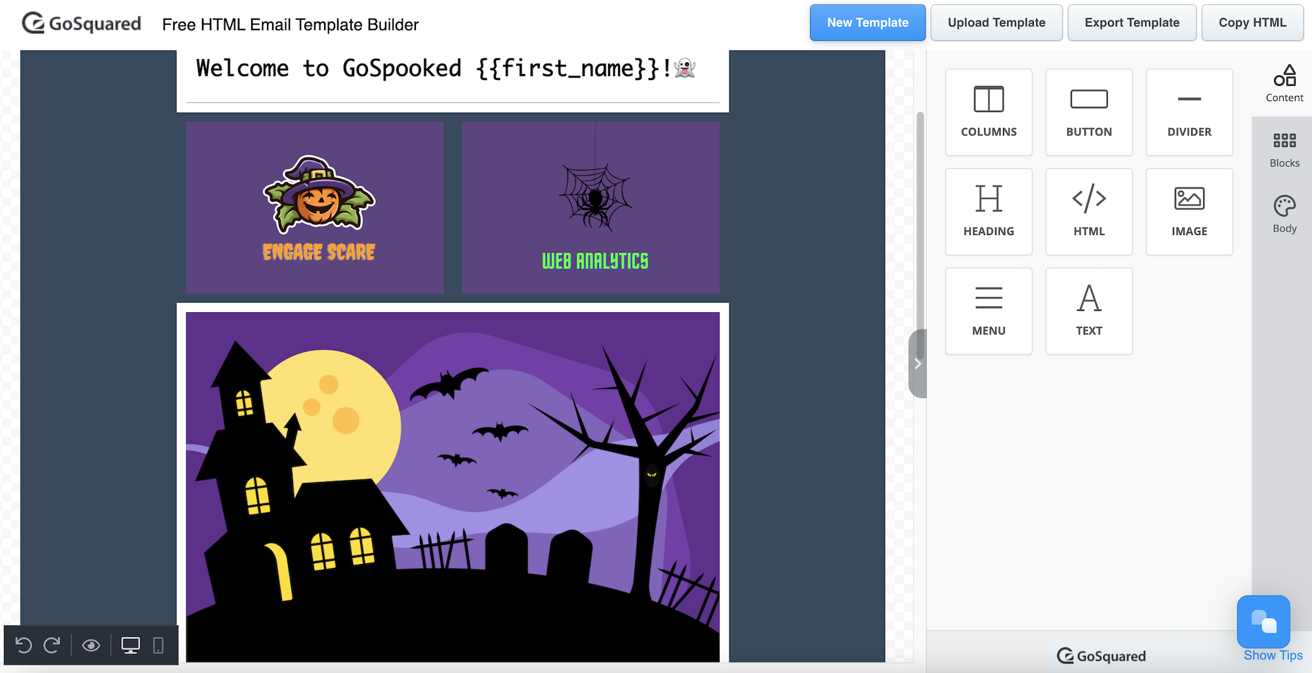Add a Text content block
This screenshot has width=1312, height=673.
[1089, 312]
